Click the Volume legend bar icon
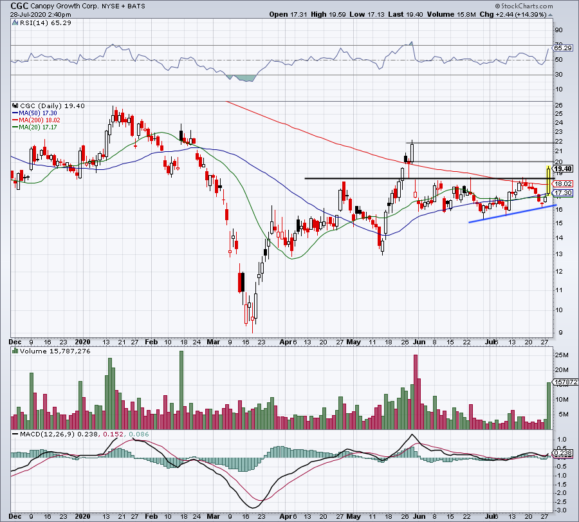Screen dimensions: 579x522 (x=15, y=351)
